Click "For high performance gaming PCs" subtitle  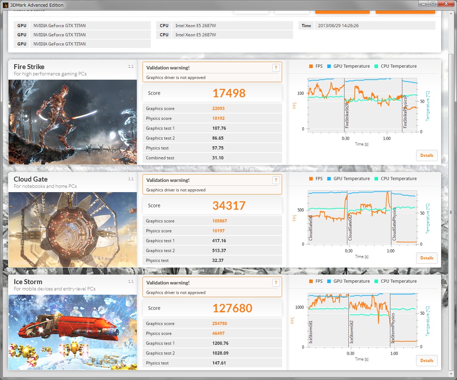50,74
